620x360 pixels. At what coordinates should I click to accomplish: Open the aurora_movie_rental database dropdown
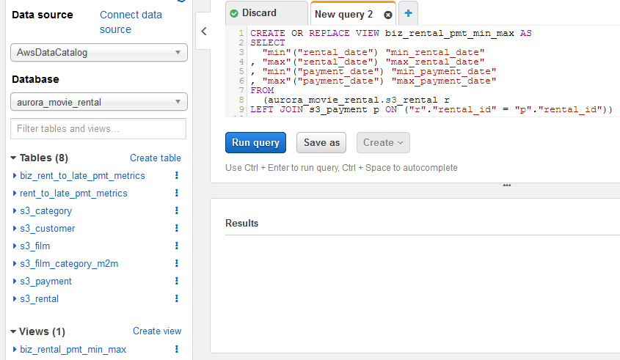[99, 102]
